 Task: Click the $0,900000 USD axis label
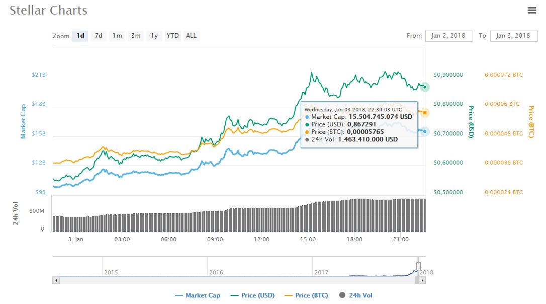click(x=448, y=75)
